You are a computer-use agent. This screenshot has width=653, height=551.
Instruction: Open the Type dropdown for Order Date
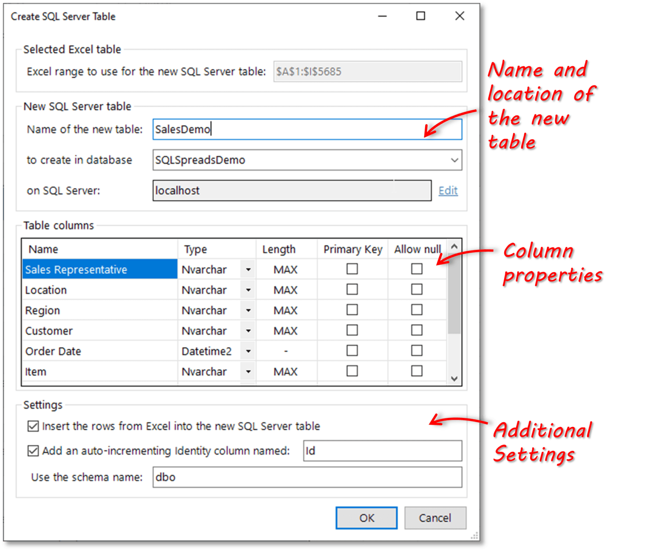(x=248, y=351)
